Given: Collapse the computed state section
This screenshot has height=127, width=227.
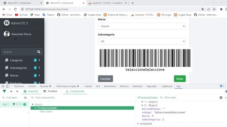Looking at the screenshot, I should (138, 124).
